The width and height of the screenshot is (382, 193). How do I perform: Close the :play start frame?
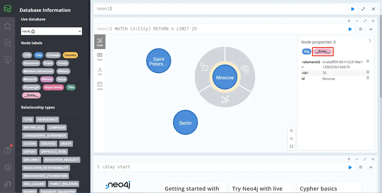pos(373,159)
